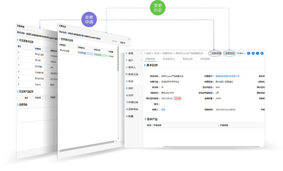Click the red 已到期 badge

tap(177, 98)
